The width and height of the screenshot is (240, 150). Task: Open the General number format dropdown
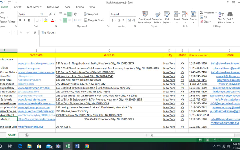pyautogui.click(x=134, y=14)
